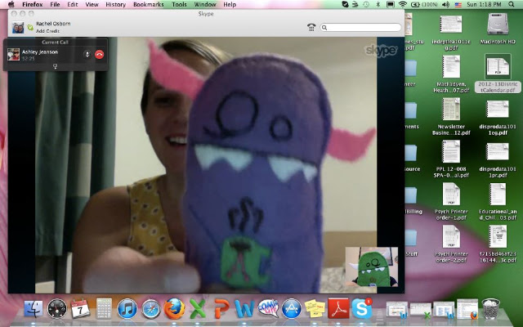Click the Skype search field

click(x=360, y=27)
